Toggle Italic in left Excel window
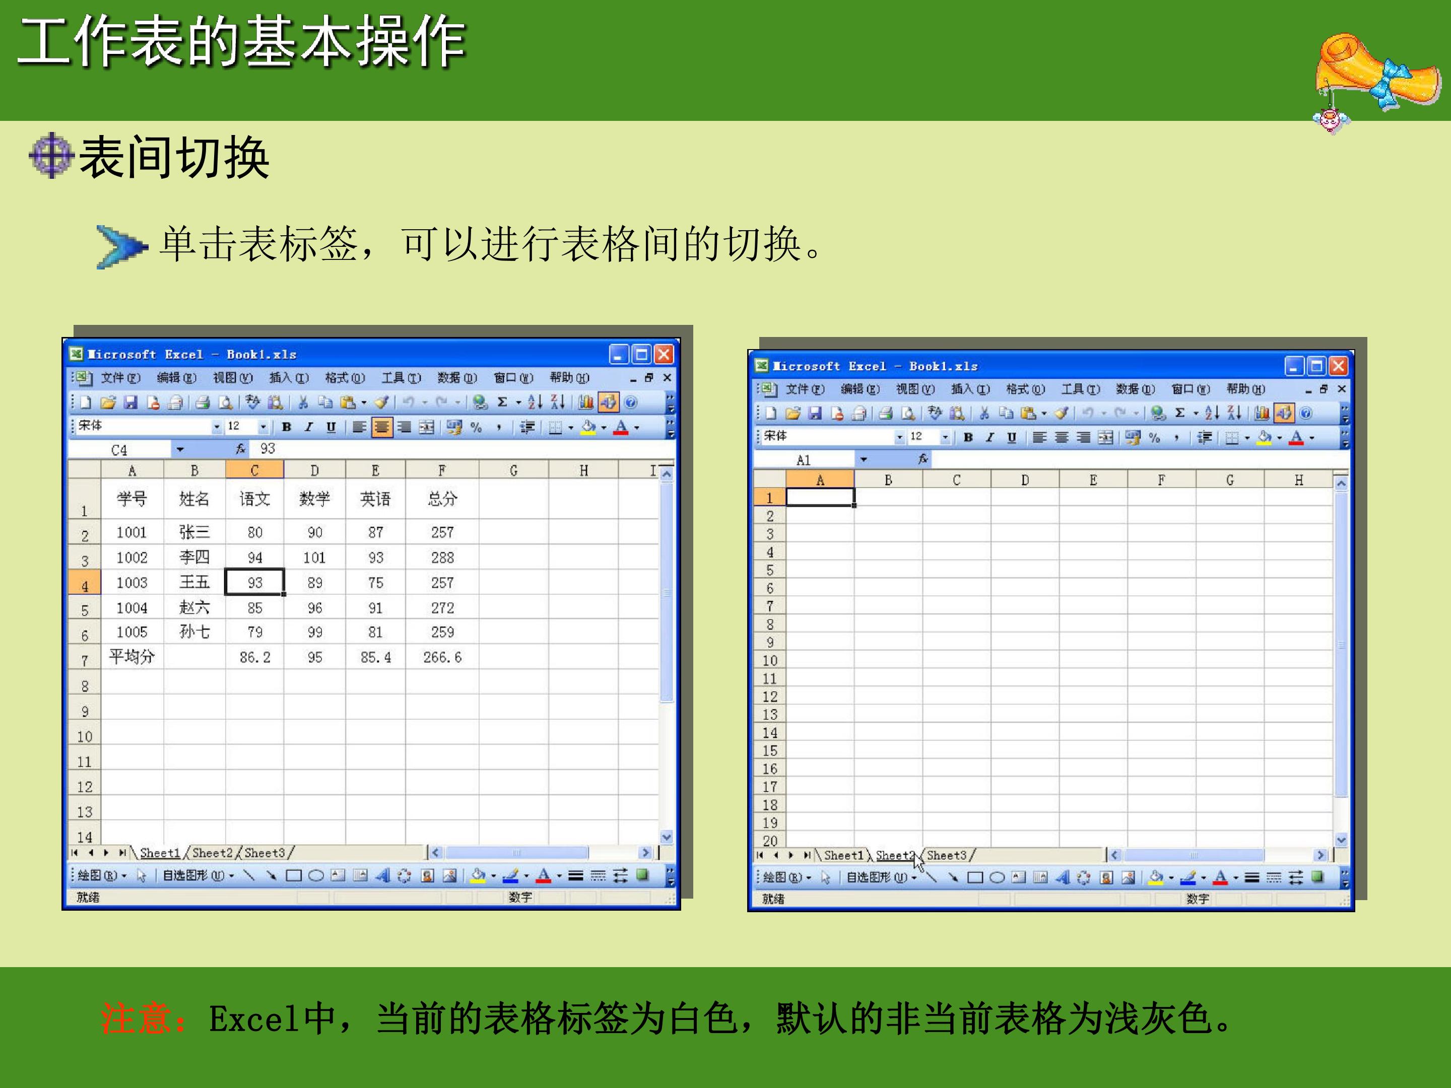 pyautogui.click(x=309, y=428)
